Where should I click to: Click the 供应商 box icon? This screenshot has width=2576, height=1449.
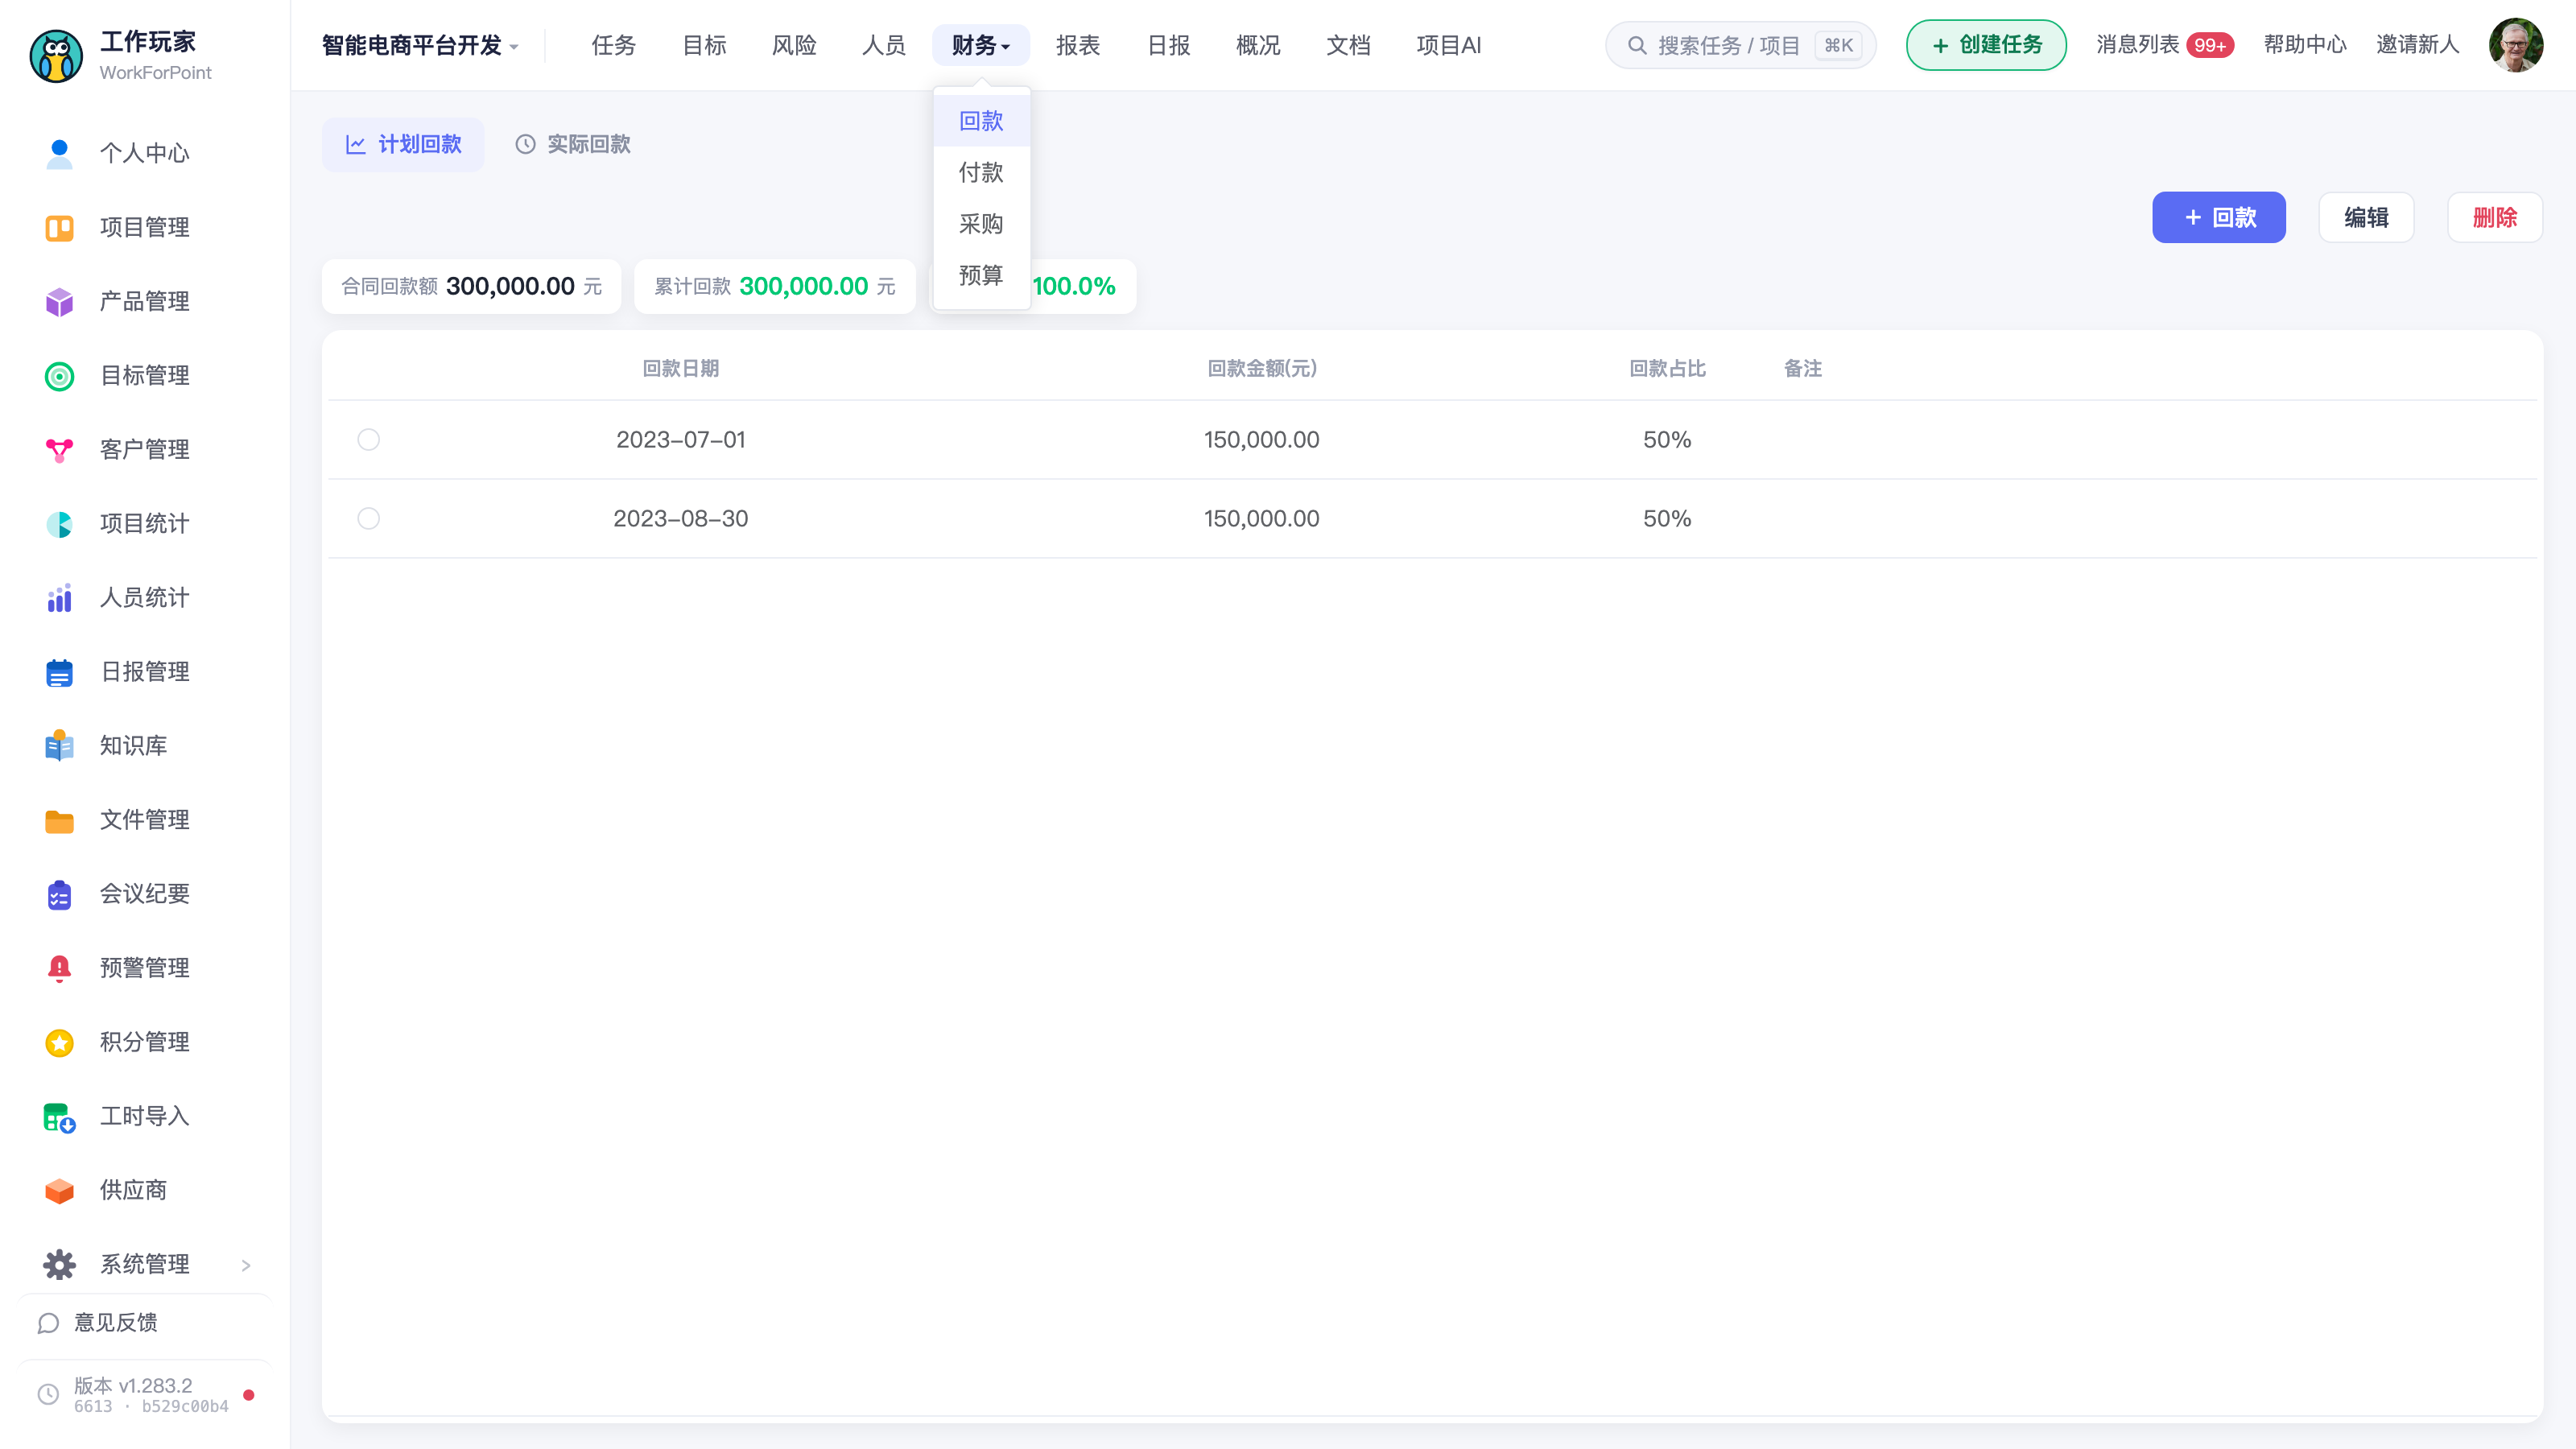(x=59, y=1190)
